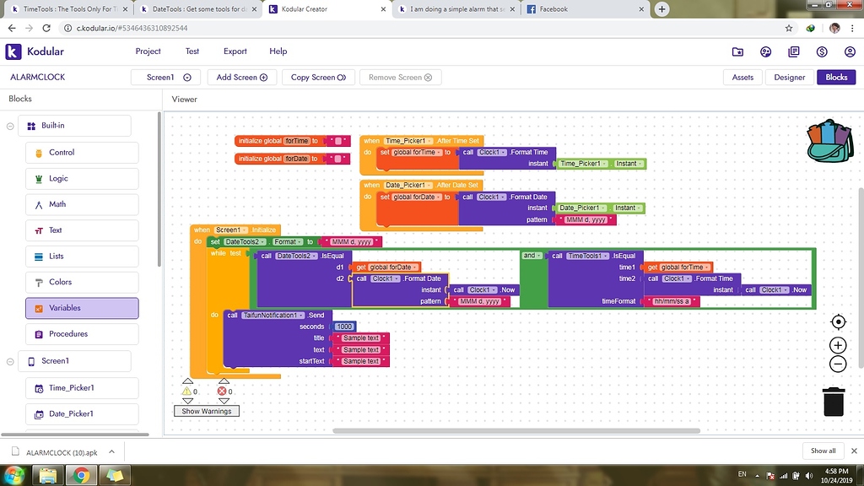
Task: Collapse the Built-in blocks section
Action: pyautogui.click(x=8, y=125)
